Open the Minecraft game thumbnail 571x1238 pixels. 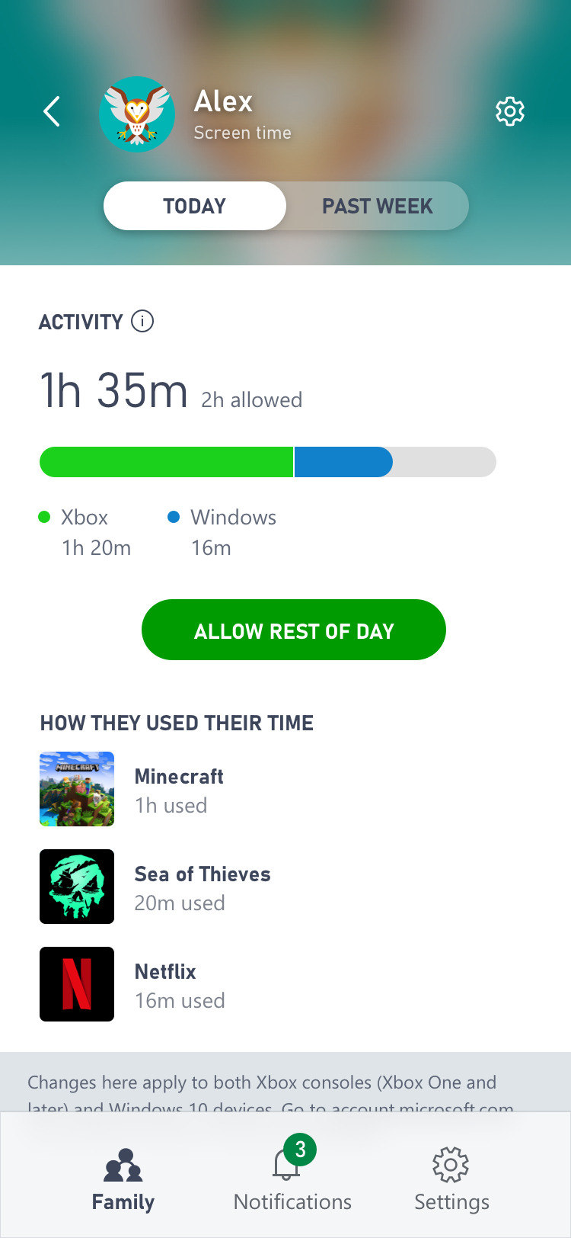click(77, 789)
